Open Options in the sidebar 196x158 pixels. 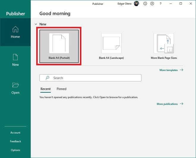pyautogui.click(x=15, y=150)
